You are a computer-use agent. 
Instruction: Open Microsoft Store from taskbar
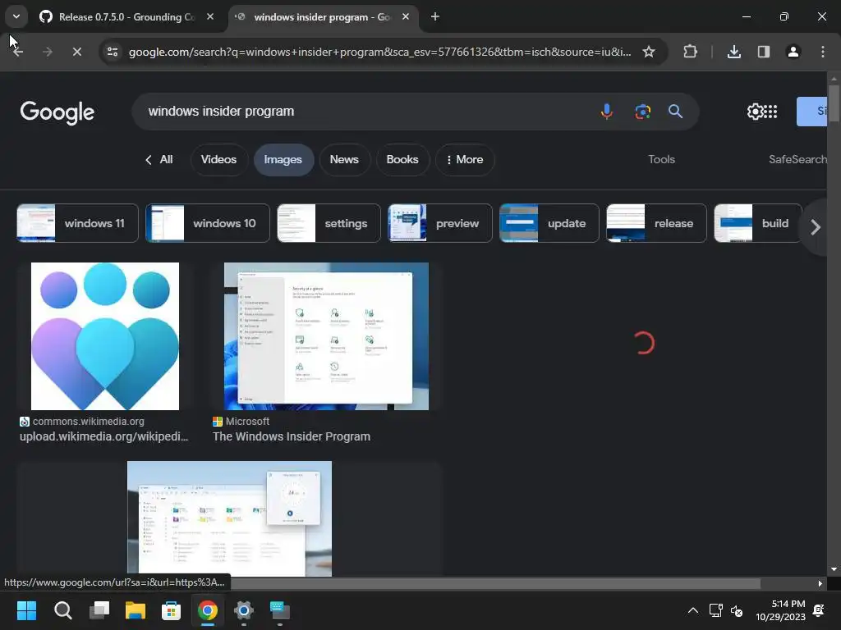(171, 610)
